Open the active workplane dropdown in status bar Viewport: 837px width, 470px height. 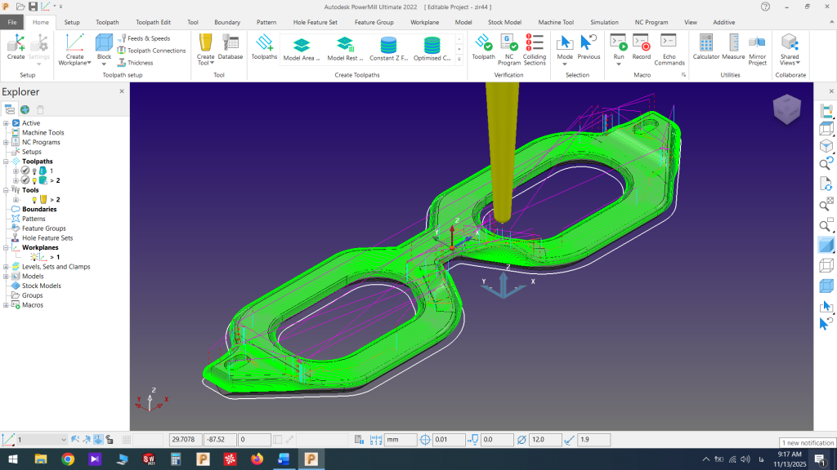(x=64, y=440)
